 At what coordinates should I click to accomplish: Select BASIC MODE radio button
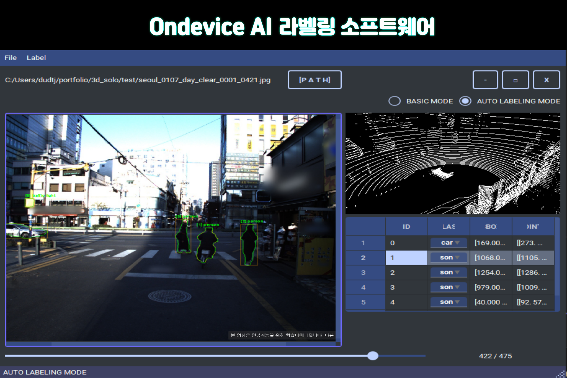click(395, 101)
